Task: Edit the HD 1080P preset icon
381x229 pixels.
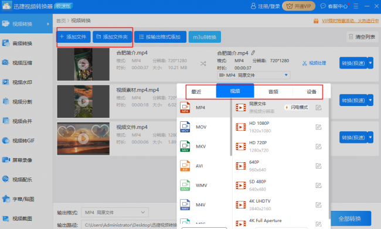Action: [318, 127]
